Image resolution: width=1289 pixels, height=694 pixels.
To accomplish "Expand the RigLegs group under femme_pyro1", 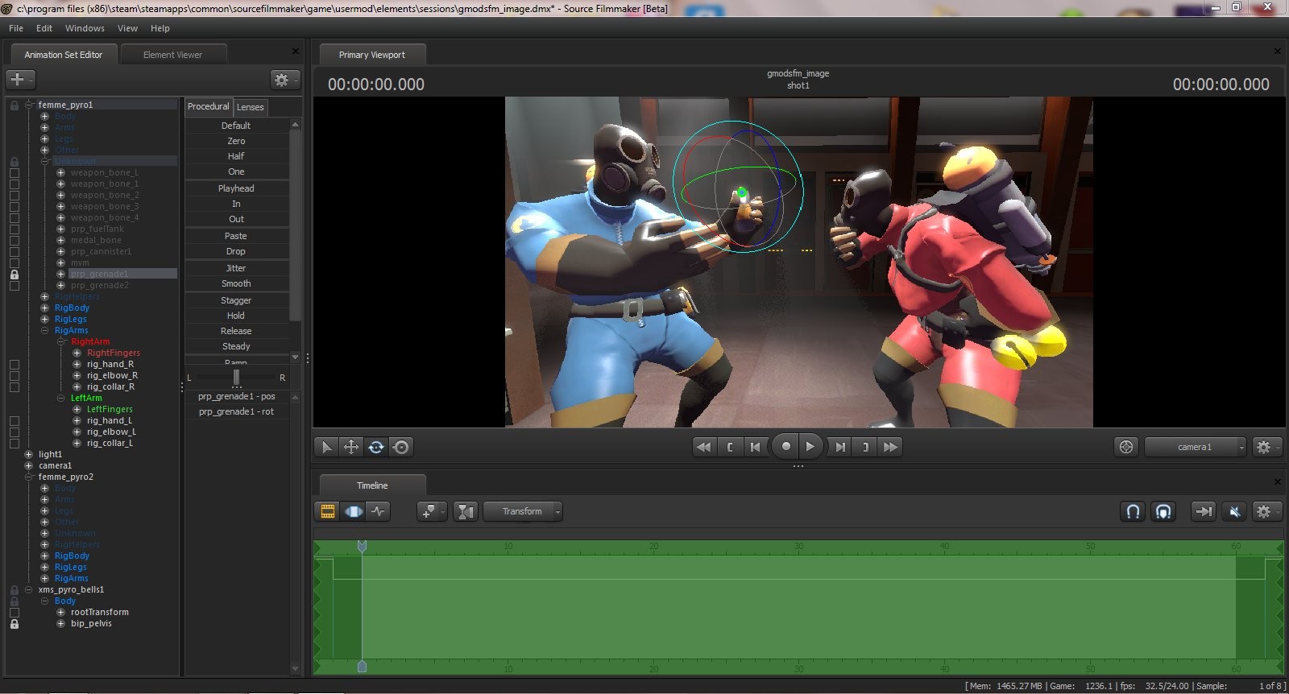I will click(45, 319).
